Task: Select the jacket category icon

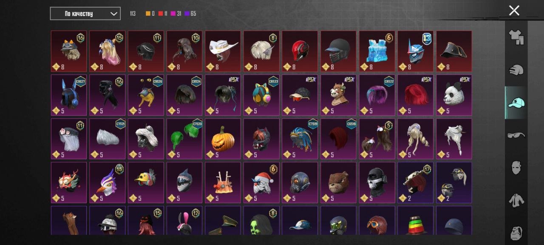Action: click(x=516, y=200)
